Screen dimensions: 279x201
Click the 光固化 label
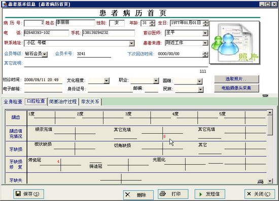point(159,159)
